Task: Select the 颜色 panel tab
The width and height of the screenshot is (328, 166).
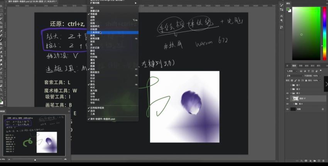Action: point(288,3)
